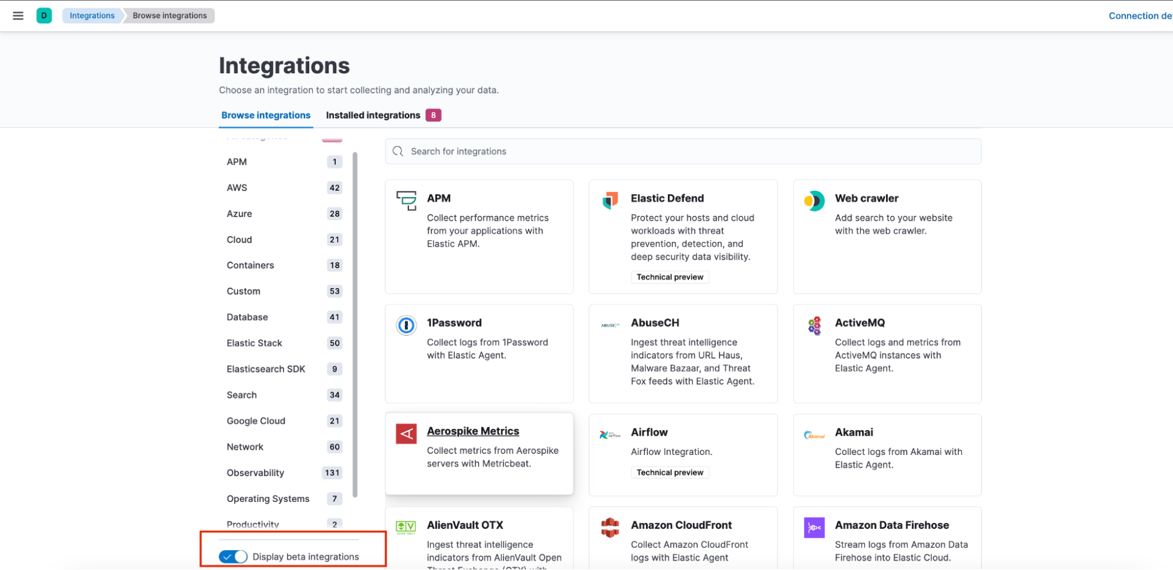1173x570 pixels.
Task: Click the APM integration icon
Action: pyautogui.click(x=406, y=200)
